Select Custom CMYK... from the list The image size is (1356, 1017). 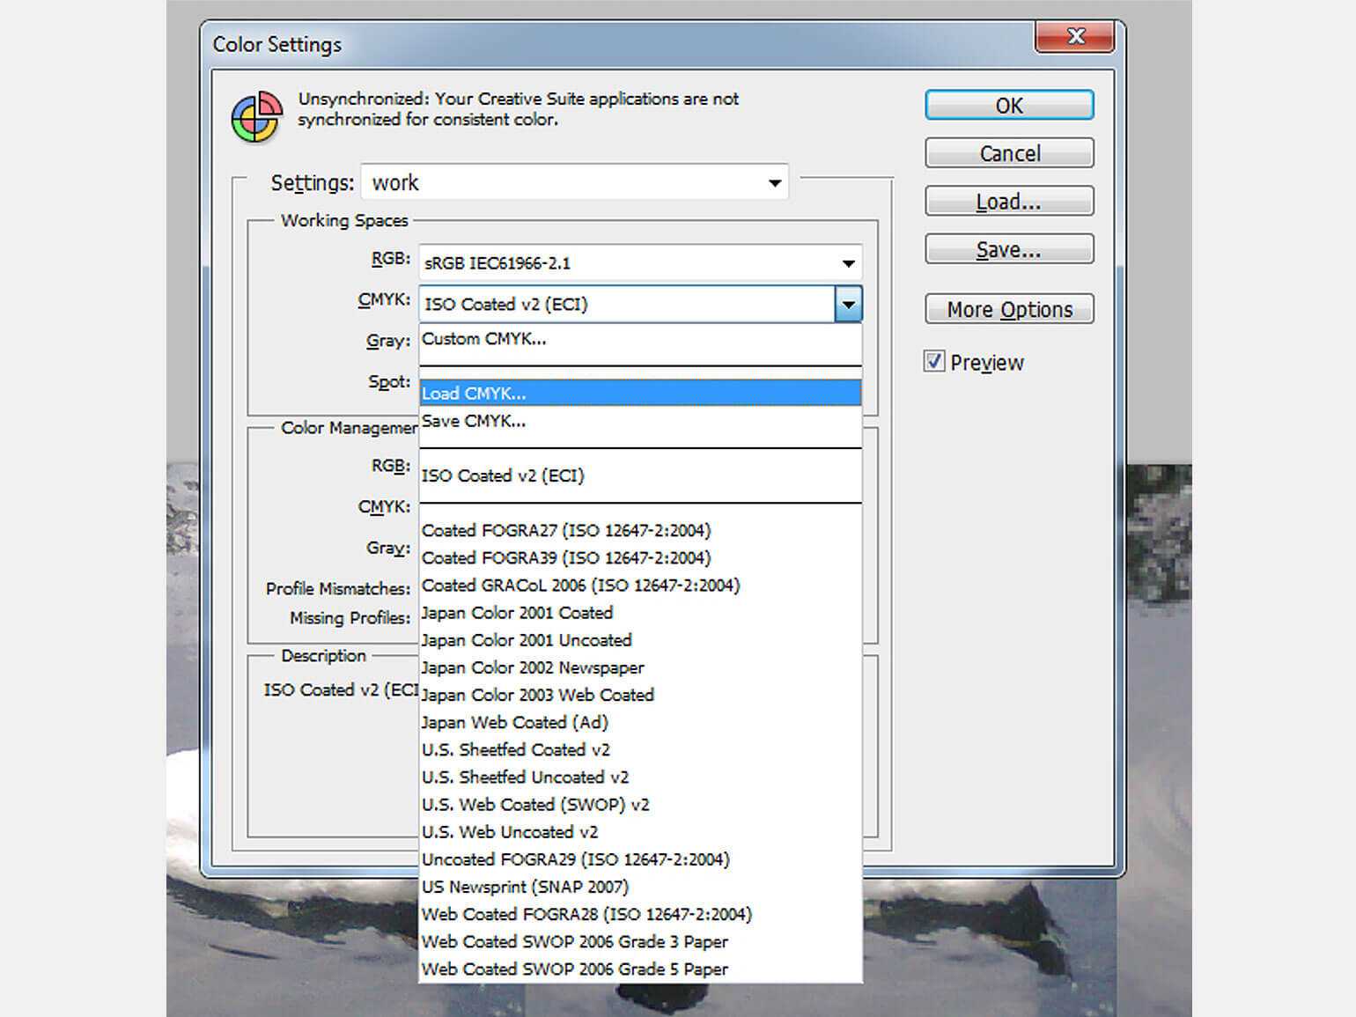[484, 339]
